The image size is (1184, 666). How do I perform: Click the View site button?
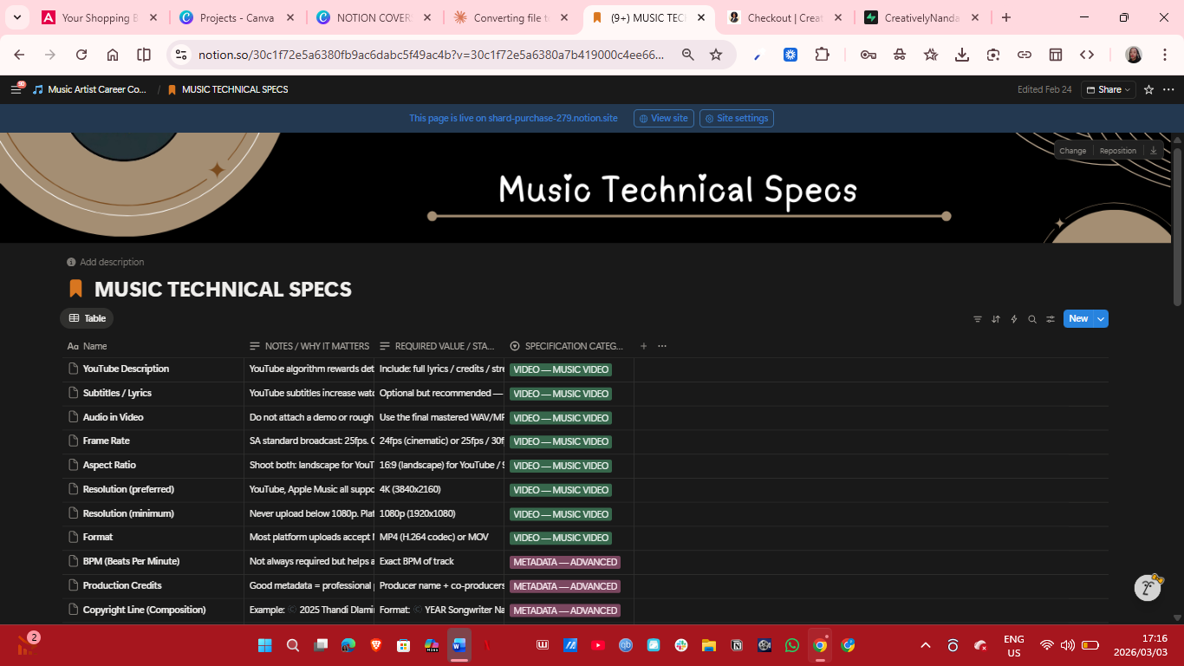click(663, 118)
